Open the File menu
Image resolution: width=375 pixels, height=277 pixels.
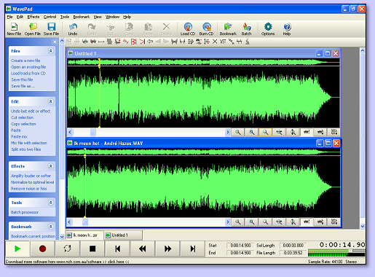pyautogui.click(x=9, y=17)
